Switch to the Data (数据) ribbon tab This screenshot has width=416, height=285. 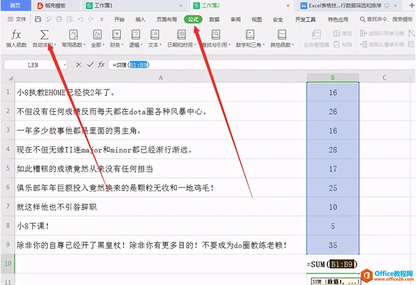pyautogui.click(x=214, y=20)
